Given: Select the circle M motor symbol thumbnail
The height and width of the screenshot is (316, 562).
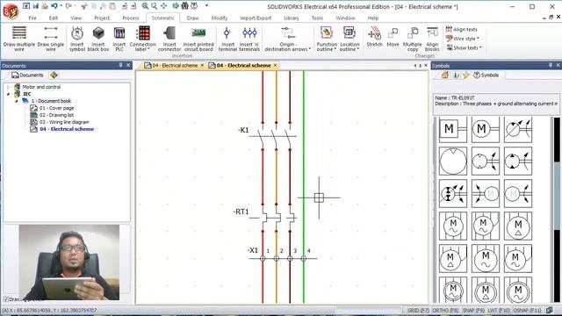Looking at the screenshot, I should [x=486, y=129].
